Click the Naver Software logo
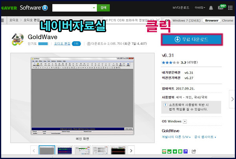The image size is (236, 159). coord(24,8)
